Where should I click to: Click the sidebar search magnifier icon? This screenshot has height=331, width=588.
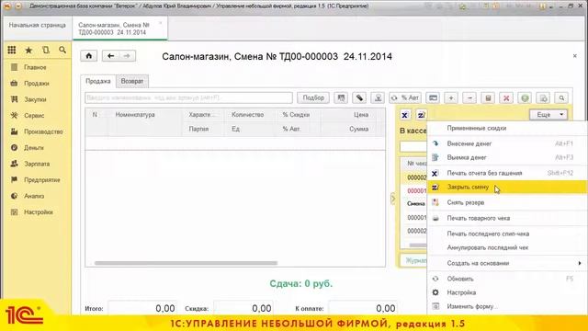[x=62, y=50]
